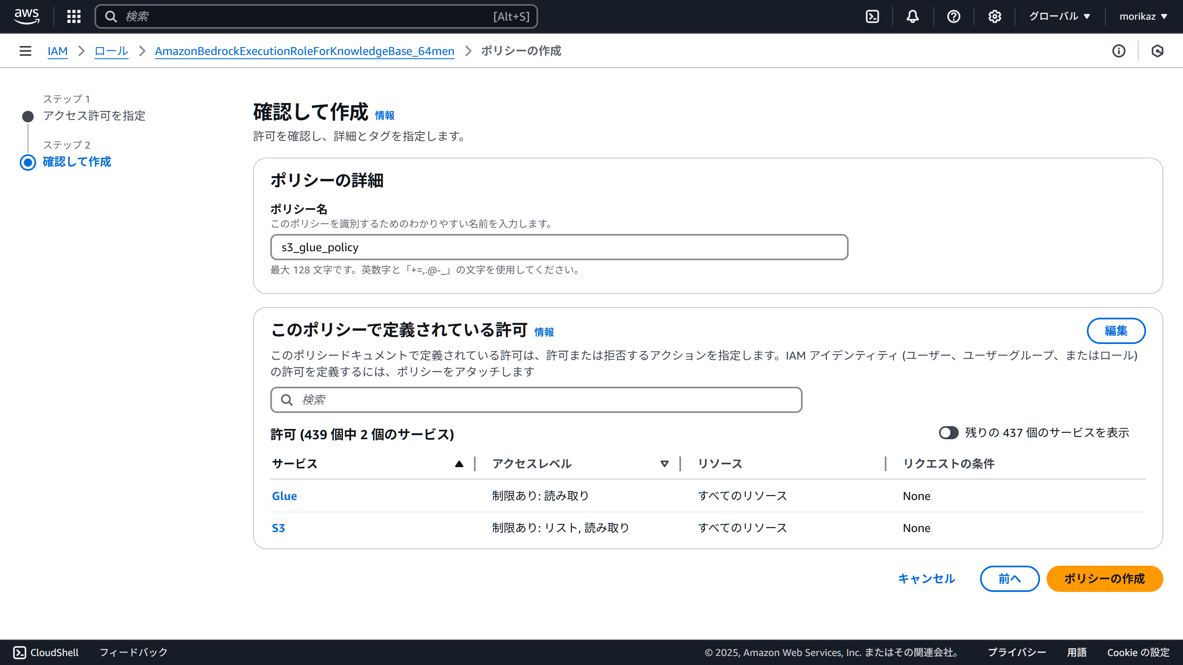1183x665 pixels.
Task: Open the info panel circle icon
Action: [1119, 51]
